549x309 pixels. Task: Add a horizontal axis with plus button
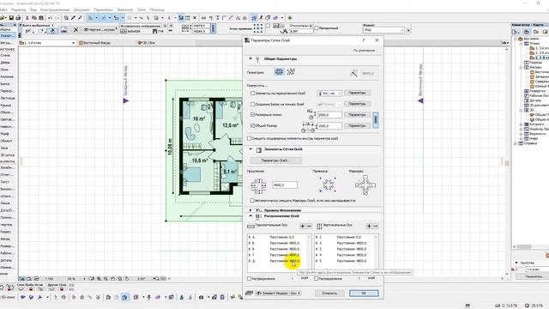(x=303, y=227)
